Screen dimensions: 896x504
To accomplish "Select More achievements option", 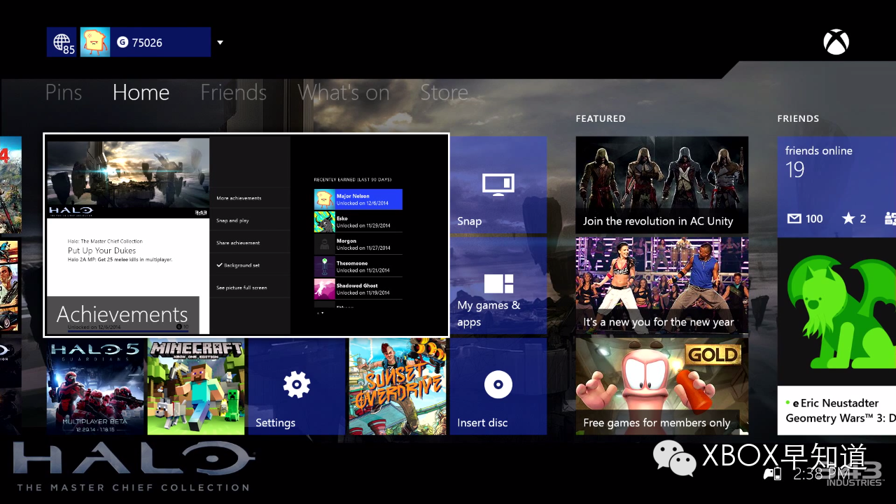I will 250,198.
